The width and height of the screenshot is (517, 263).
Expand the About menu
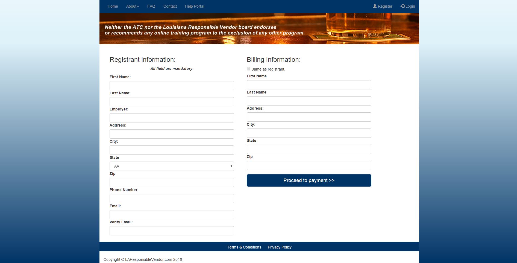(x=133, y=6)
